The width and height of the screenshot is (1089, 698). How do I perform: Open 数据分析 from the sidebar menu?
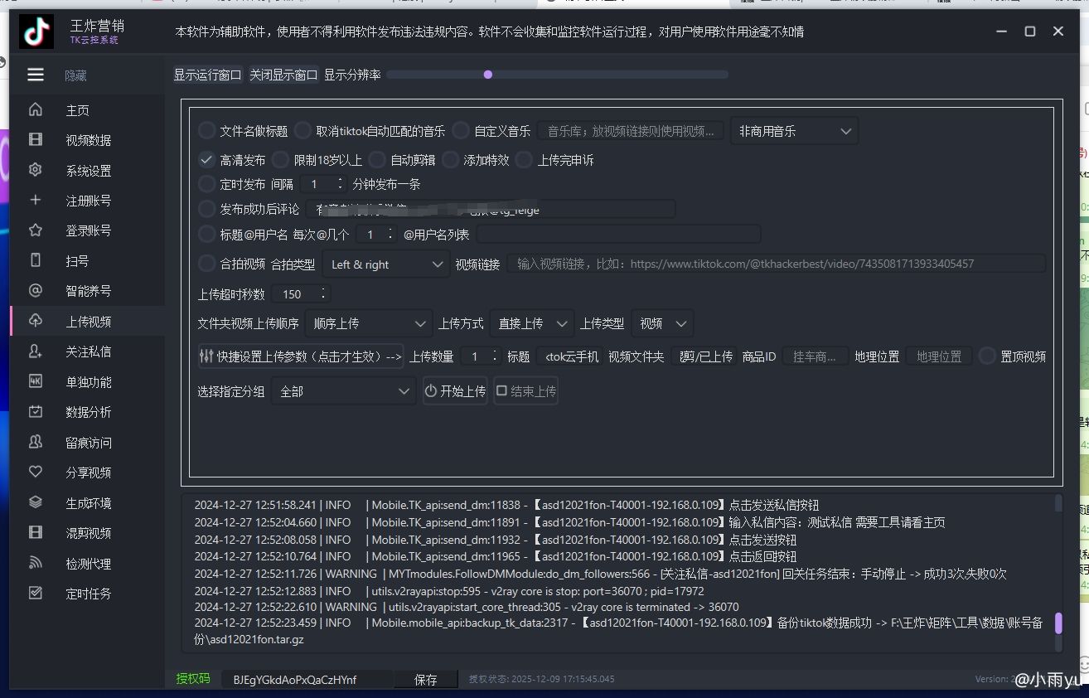[x=88, y=412]
